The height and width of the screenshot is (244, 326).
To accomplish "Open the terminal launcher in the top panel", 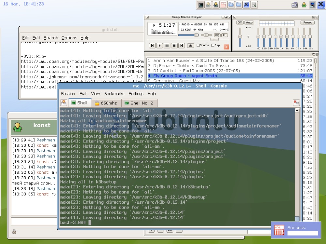I will click(x=200, y=5).
